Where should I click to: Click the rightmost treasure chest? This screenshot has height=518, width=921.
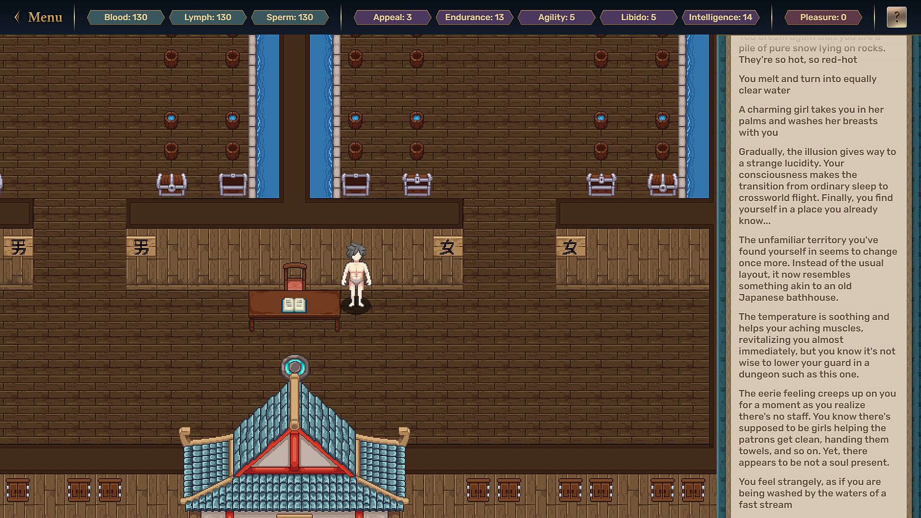(x=662, y=184)
